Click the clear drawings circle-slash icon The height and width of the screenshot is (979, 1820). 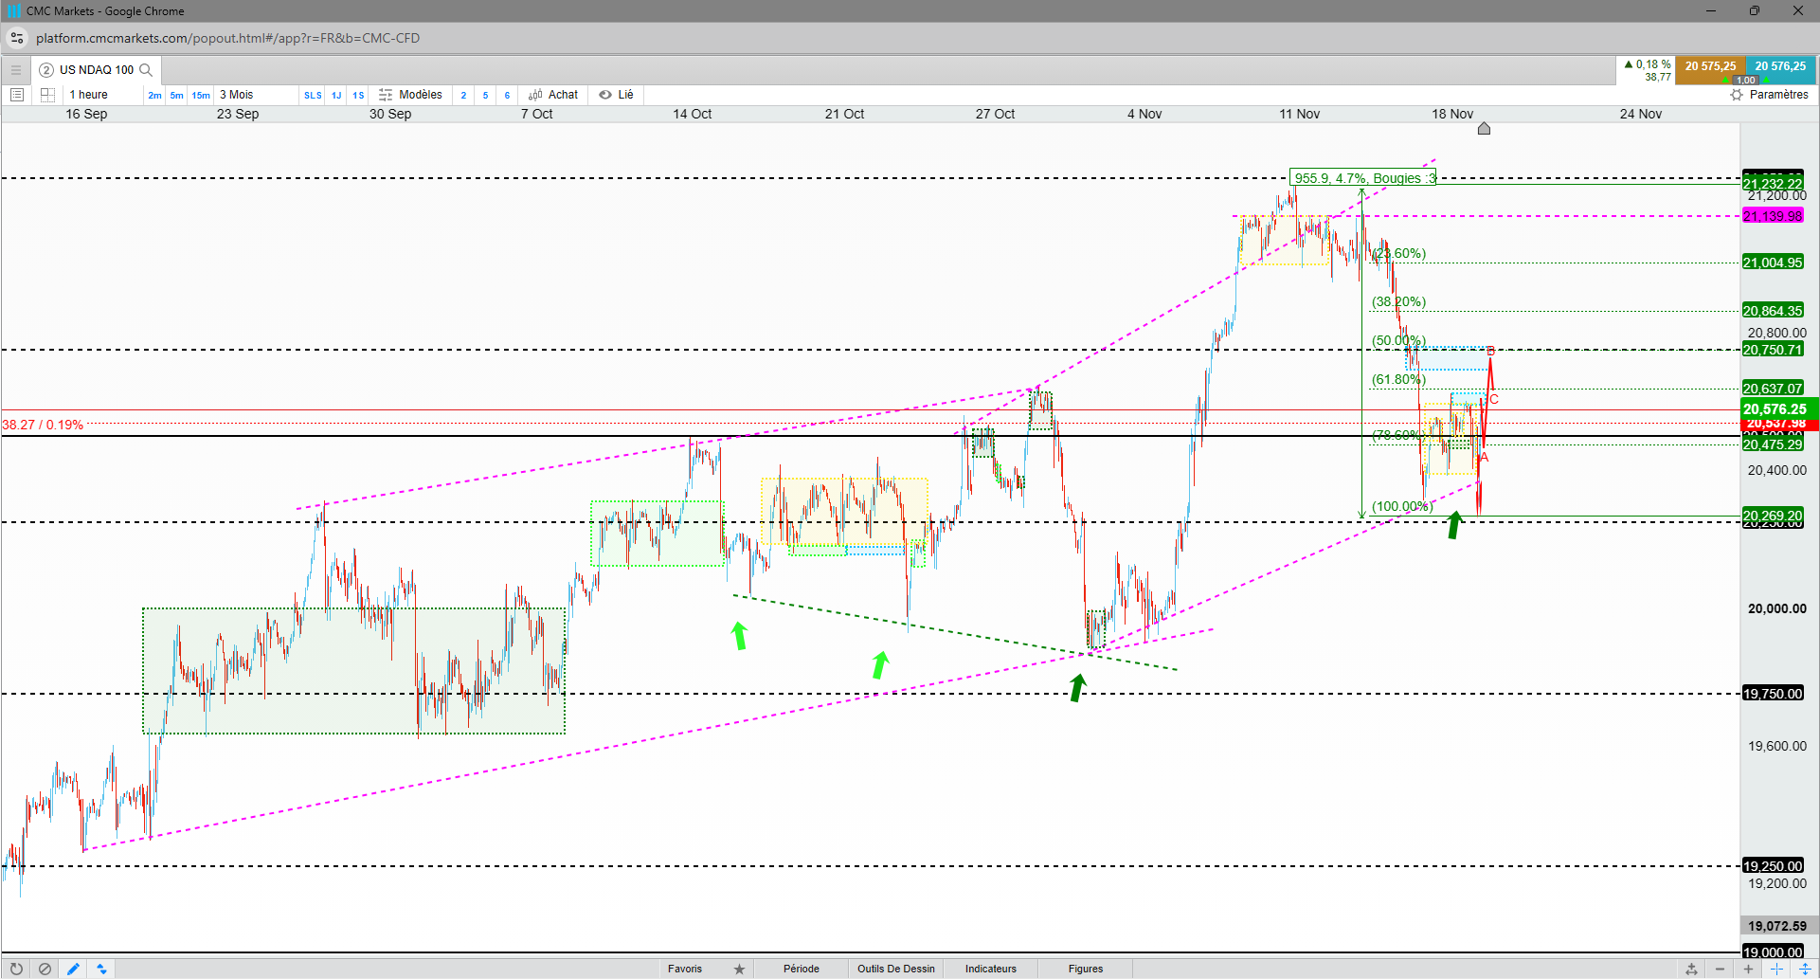point(45,969)
